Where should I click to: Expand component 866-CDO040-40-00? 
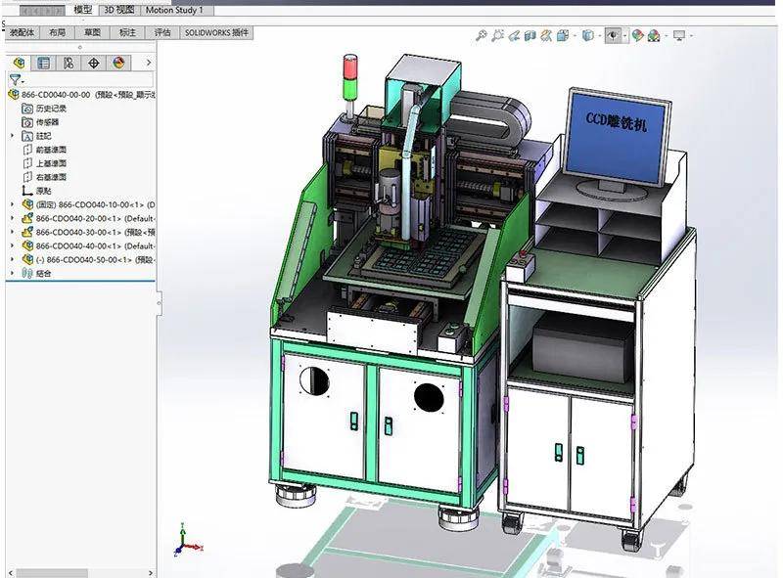(13, 246)
